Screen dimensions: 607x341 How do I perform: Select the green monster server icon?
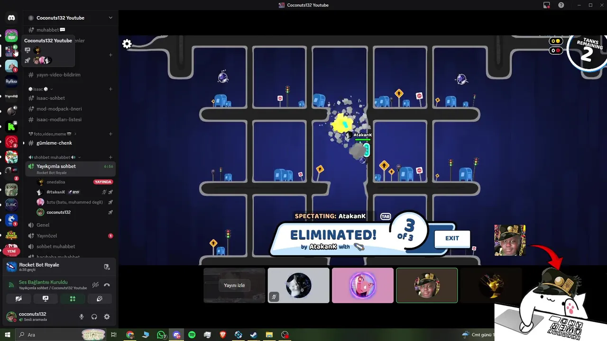click(11, 36)
